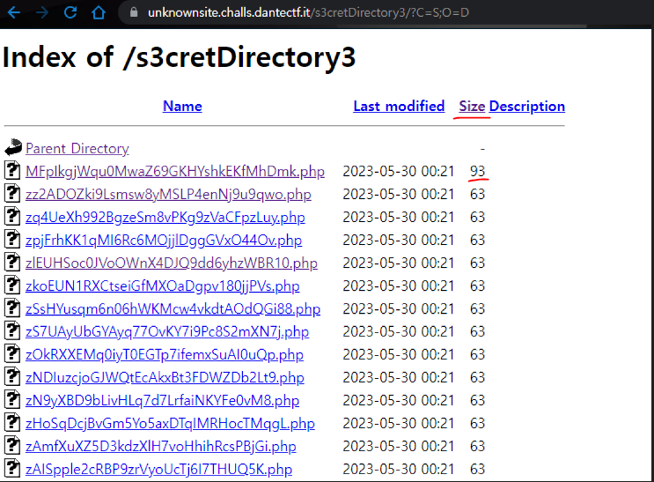The width and height of the screenshot is (654, 482).
Task: Open zAISpple2cRBP9zrVyoUcTj6I7THUQ5K.php file
Action: click(158, 470)
